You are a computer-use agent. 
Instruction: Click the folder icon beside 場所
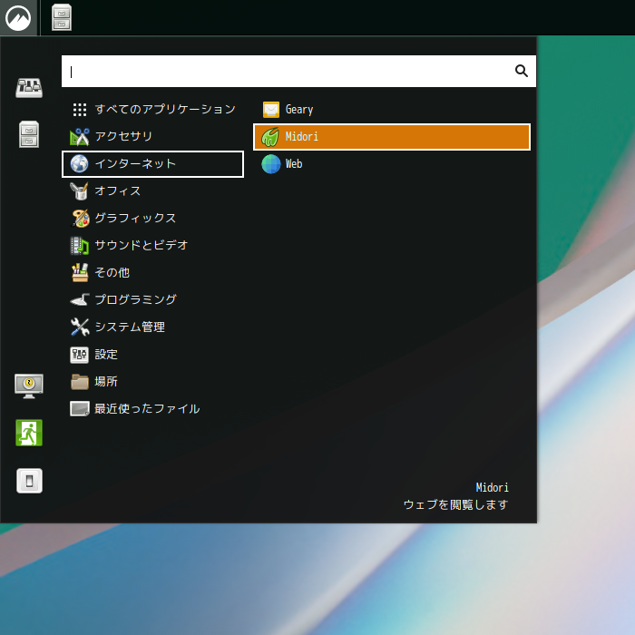[x=80, y=382]
